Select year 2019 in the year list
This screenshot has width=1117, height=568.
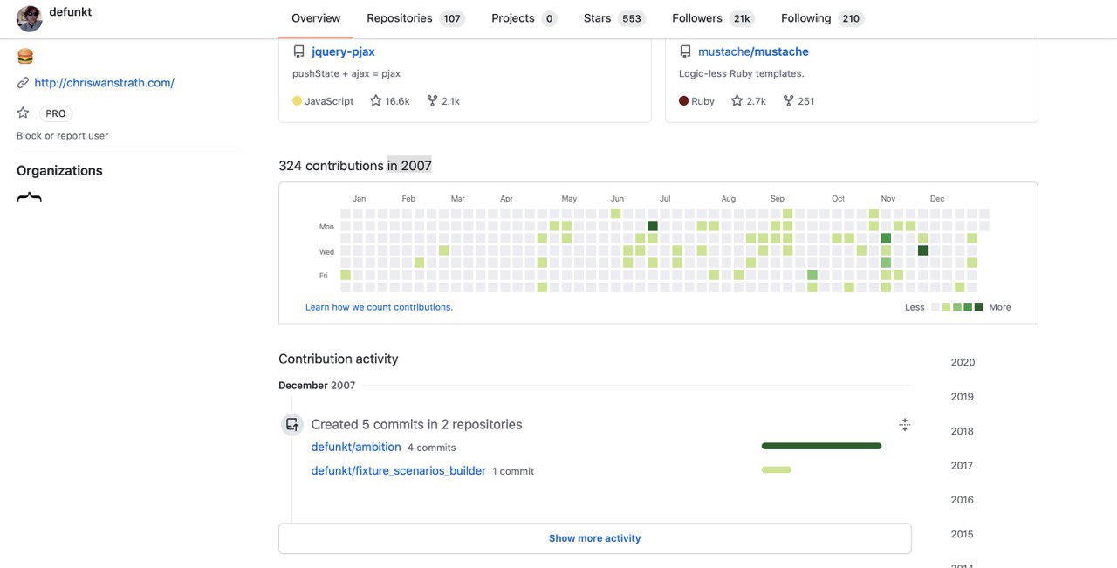pos(963,397)
